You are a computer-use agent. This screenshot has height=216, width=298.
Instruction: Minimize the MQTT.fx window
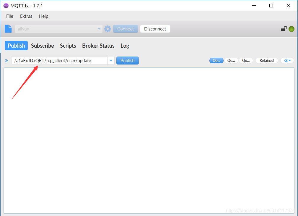[254, 6]
